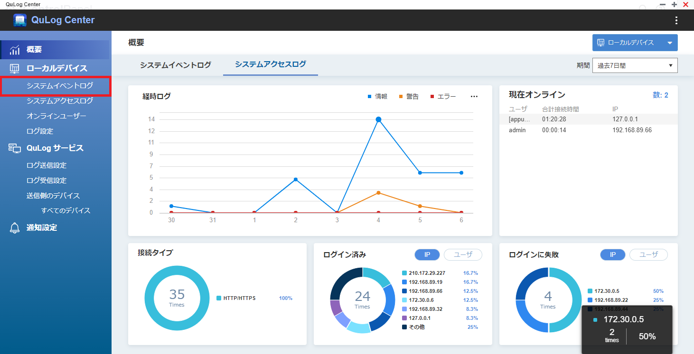This screenshot has width=694, height=354.
Task: Click 210.172.29.227 legend color swatch
Action: point(404,273)
